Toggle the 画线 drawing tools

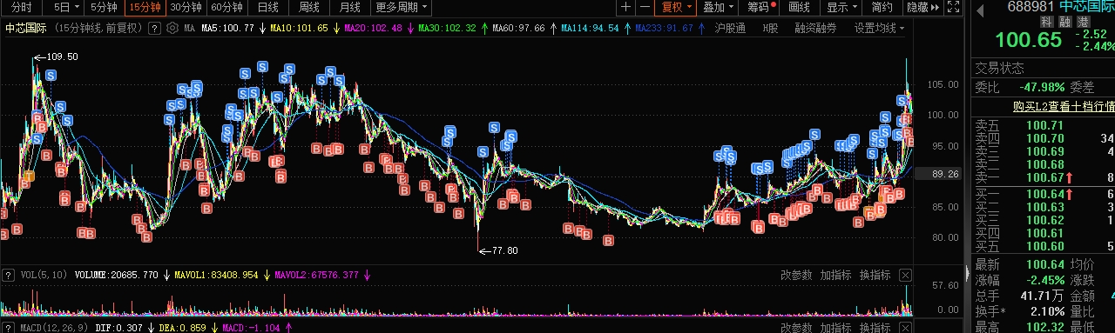[800, 7]
